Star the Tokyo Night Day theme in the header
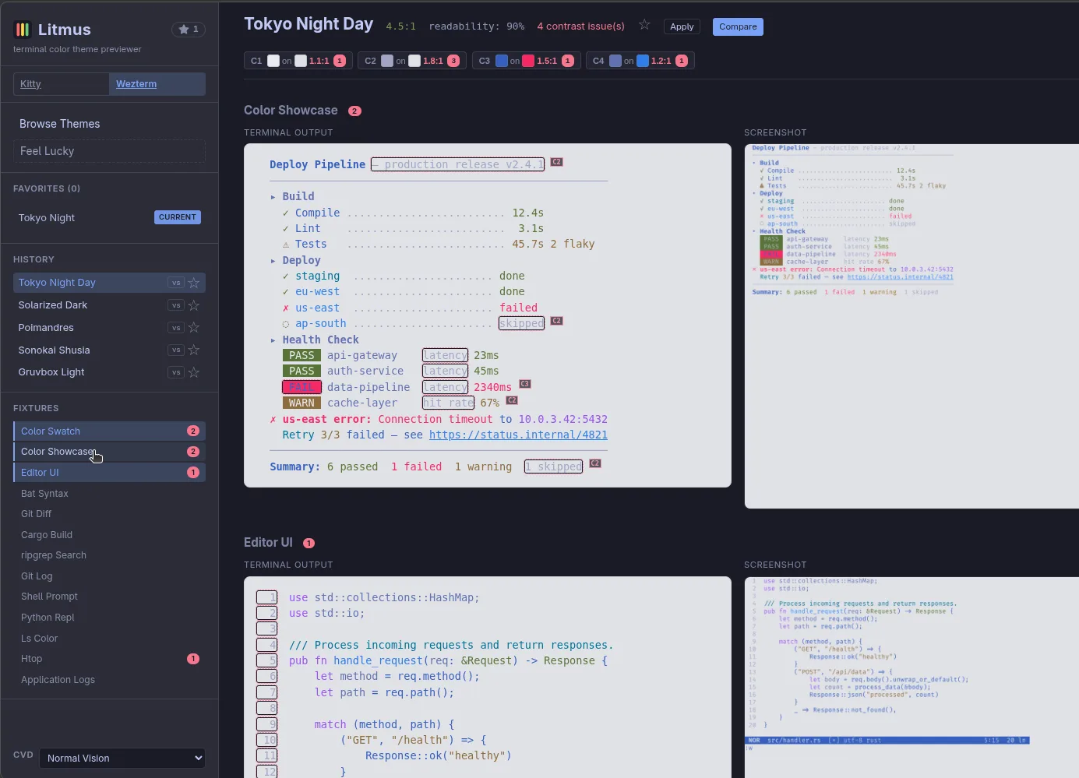 (644, 25)
